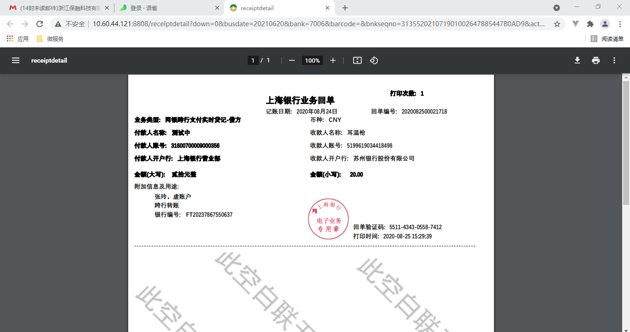630x332 pixels.
Task: Edit the page number field
Action: 253,60
